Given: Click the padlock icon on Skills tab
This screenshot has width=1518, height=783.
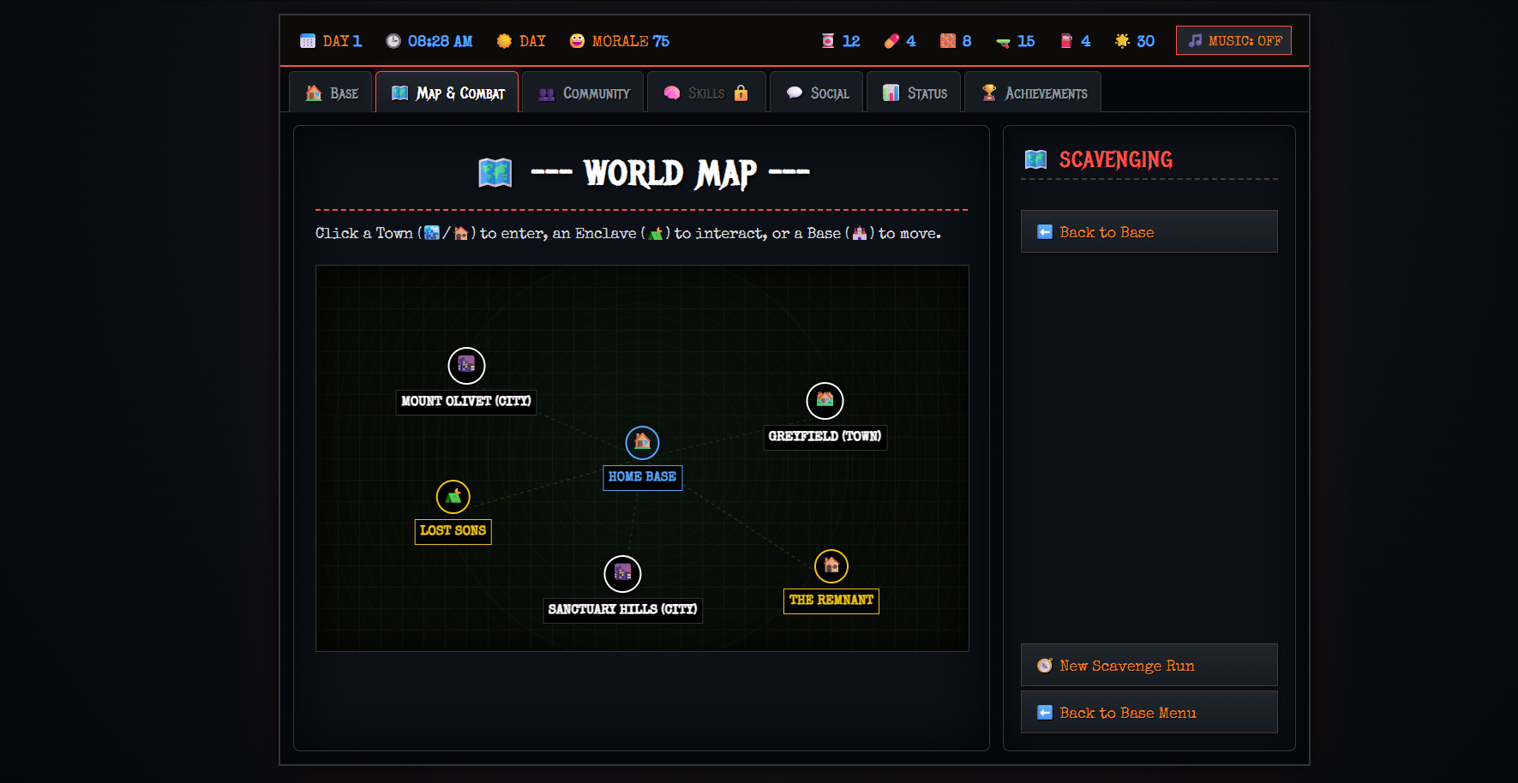Looking at the screenshot, I should tap(741, 93).
